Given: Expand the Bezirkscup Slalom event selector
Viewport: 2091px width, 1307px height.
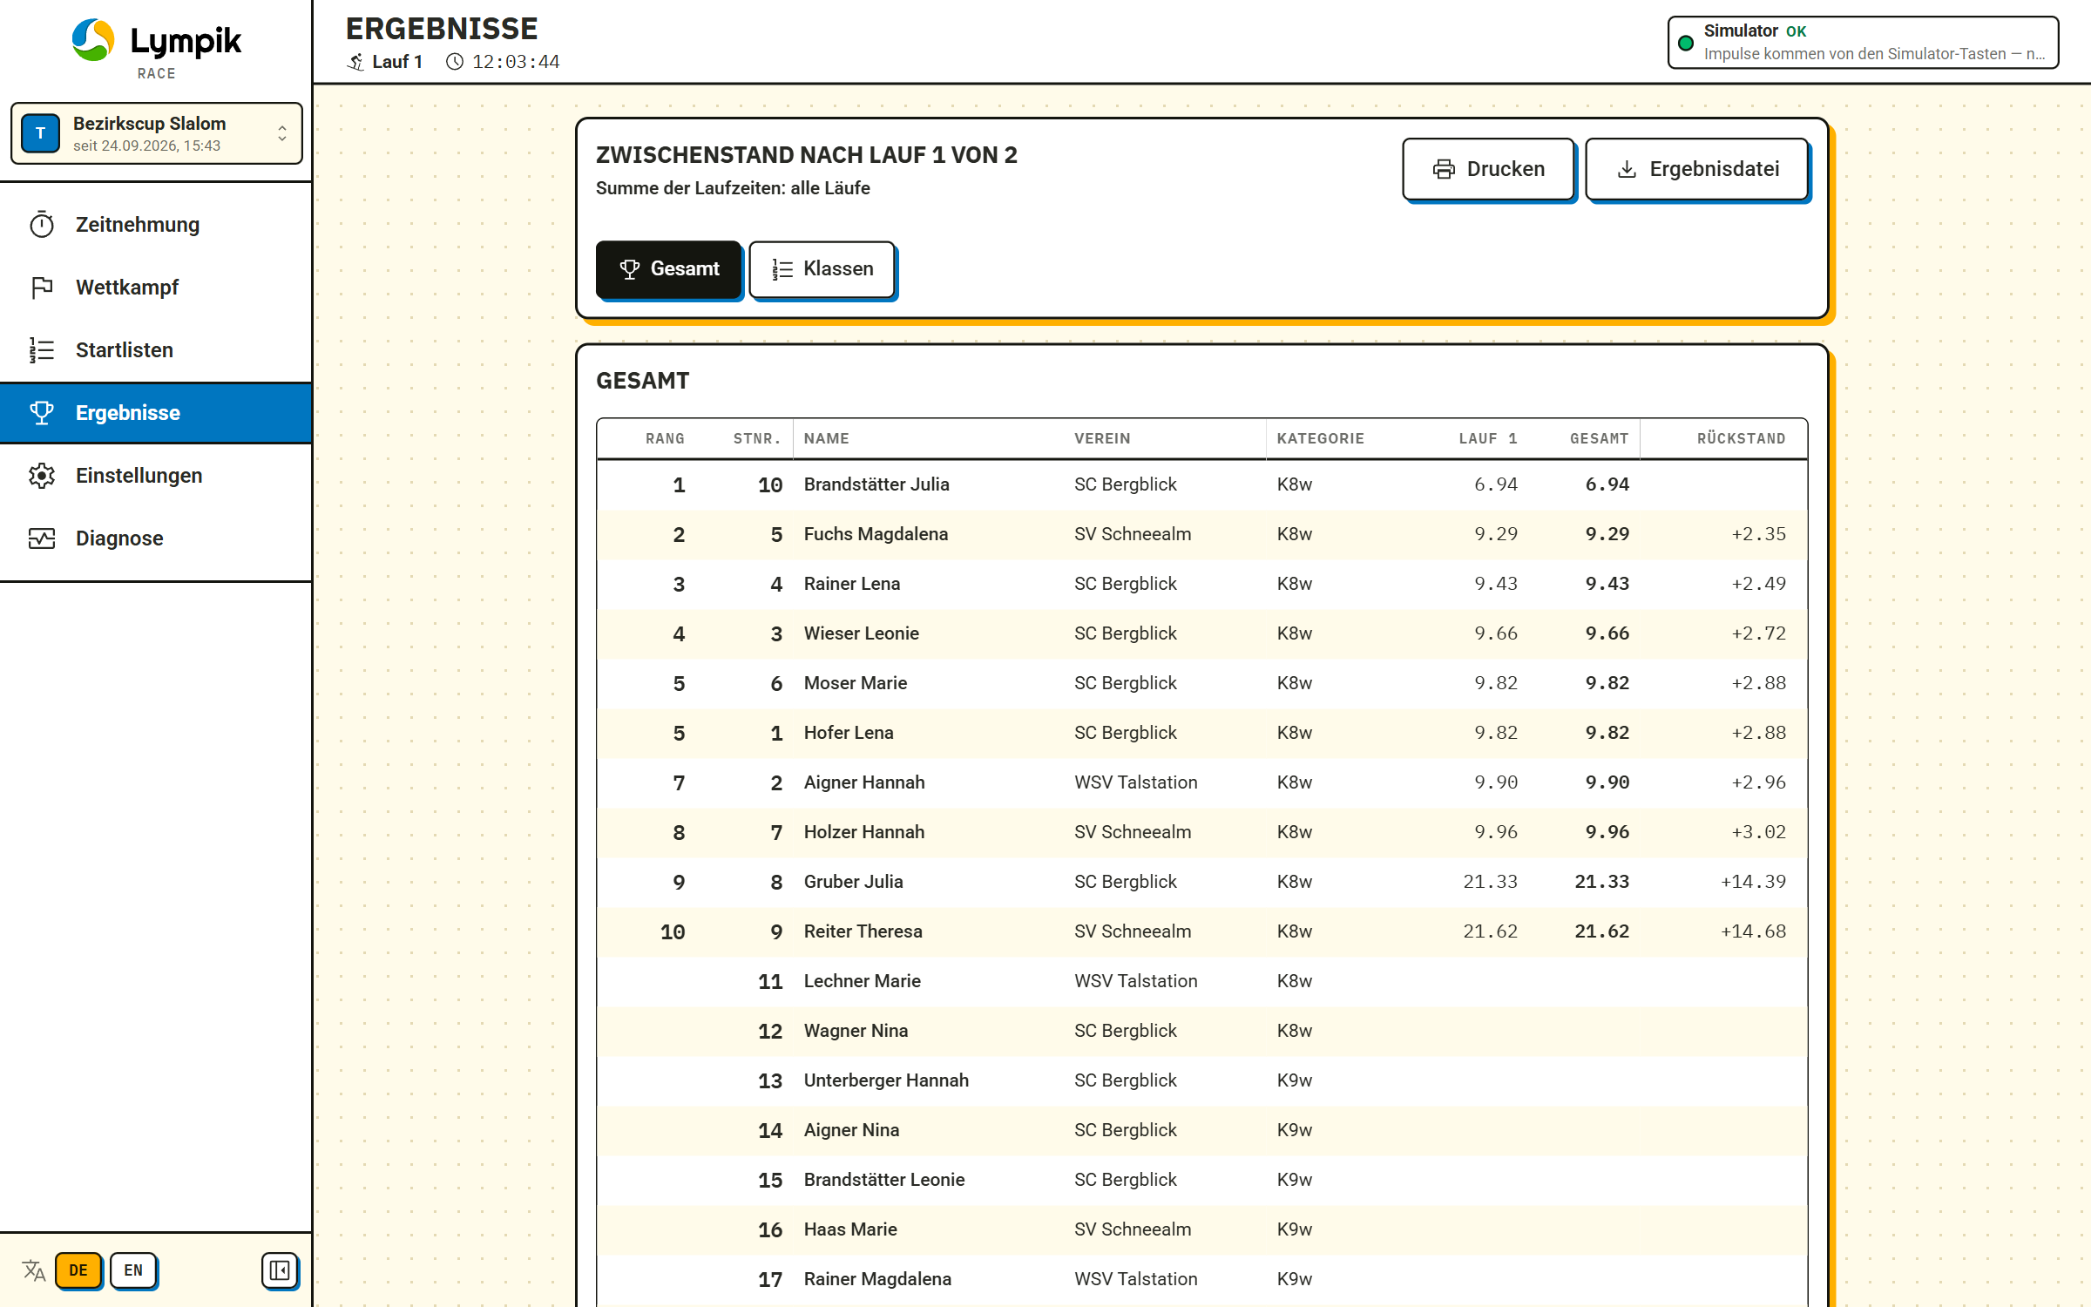Looking at the screenshot, I should (157, 133).
